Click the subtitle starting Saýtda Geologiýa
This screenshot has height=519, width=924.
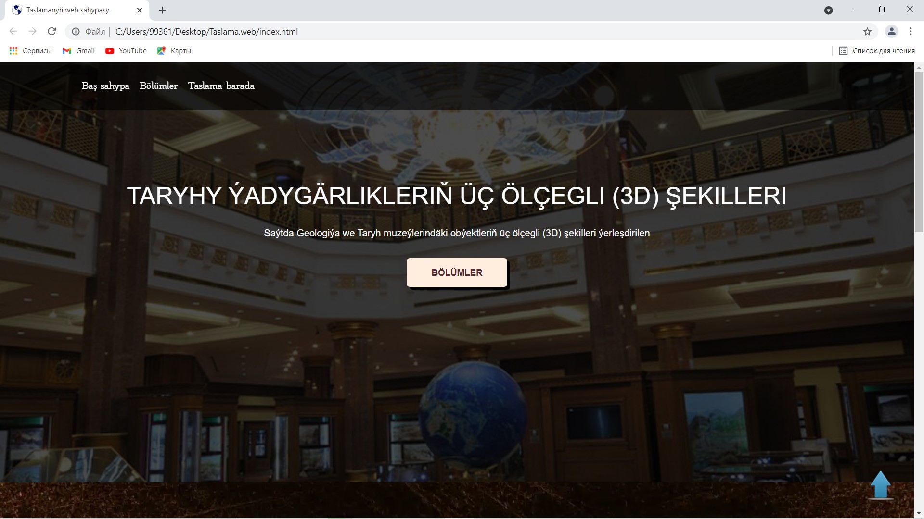pyautogui.click(x=457, y=233)
